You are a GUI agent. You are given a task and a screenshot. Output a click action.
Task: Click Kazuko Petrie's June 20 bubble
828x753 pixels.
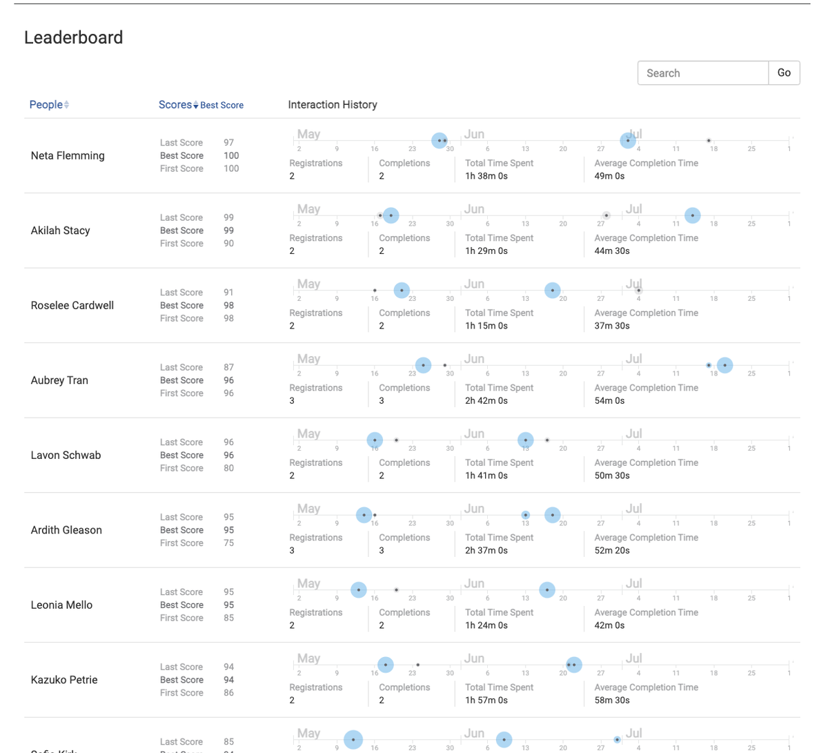(573, 665)
